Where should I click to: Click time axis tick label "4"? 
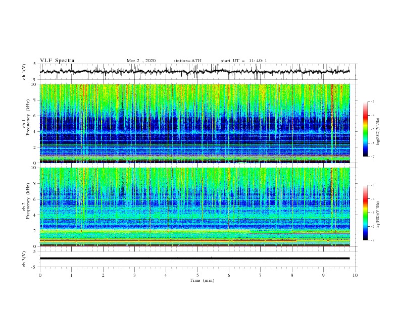166,275
